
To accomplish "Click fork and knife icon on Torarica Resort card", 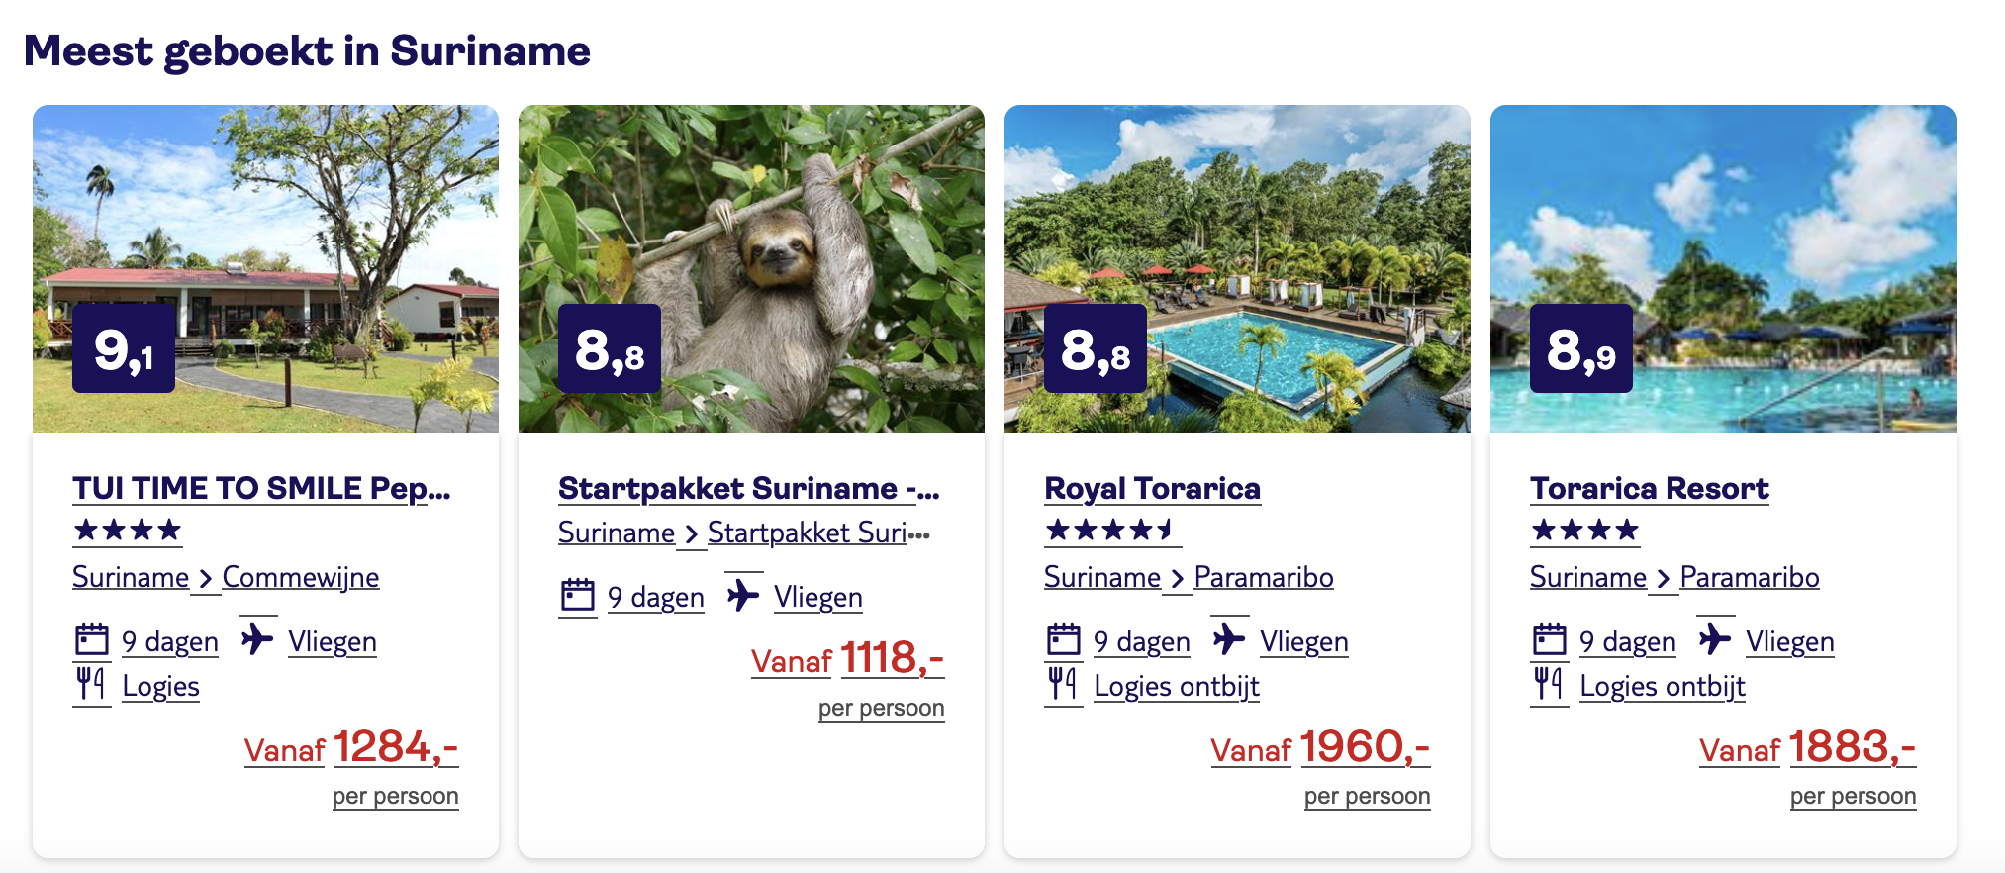I will pos(1549,683).
